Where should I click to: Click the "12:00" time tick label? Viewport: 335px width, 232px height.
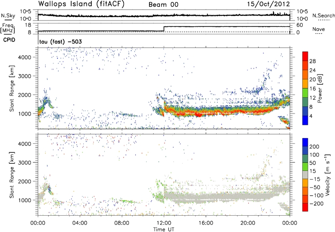(x=164, y=223)
